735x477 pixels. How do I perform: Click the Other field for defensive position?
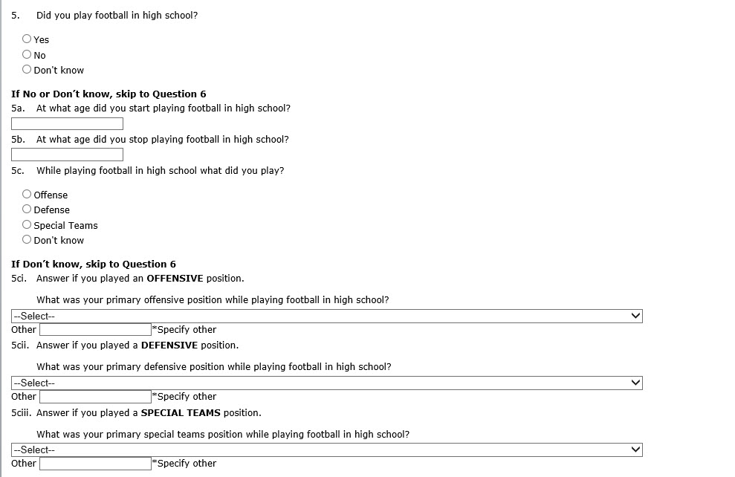[x=95, y=396]
